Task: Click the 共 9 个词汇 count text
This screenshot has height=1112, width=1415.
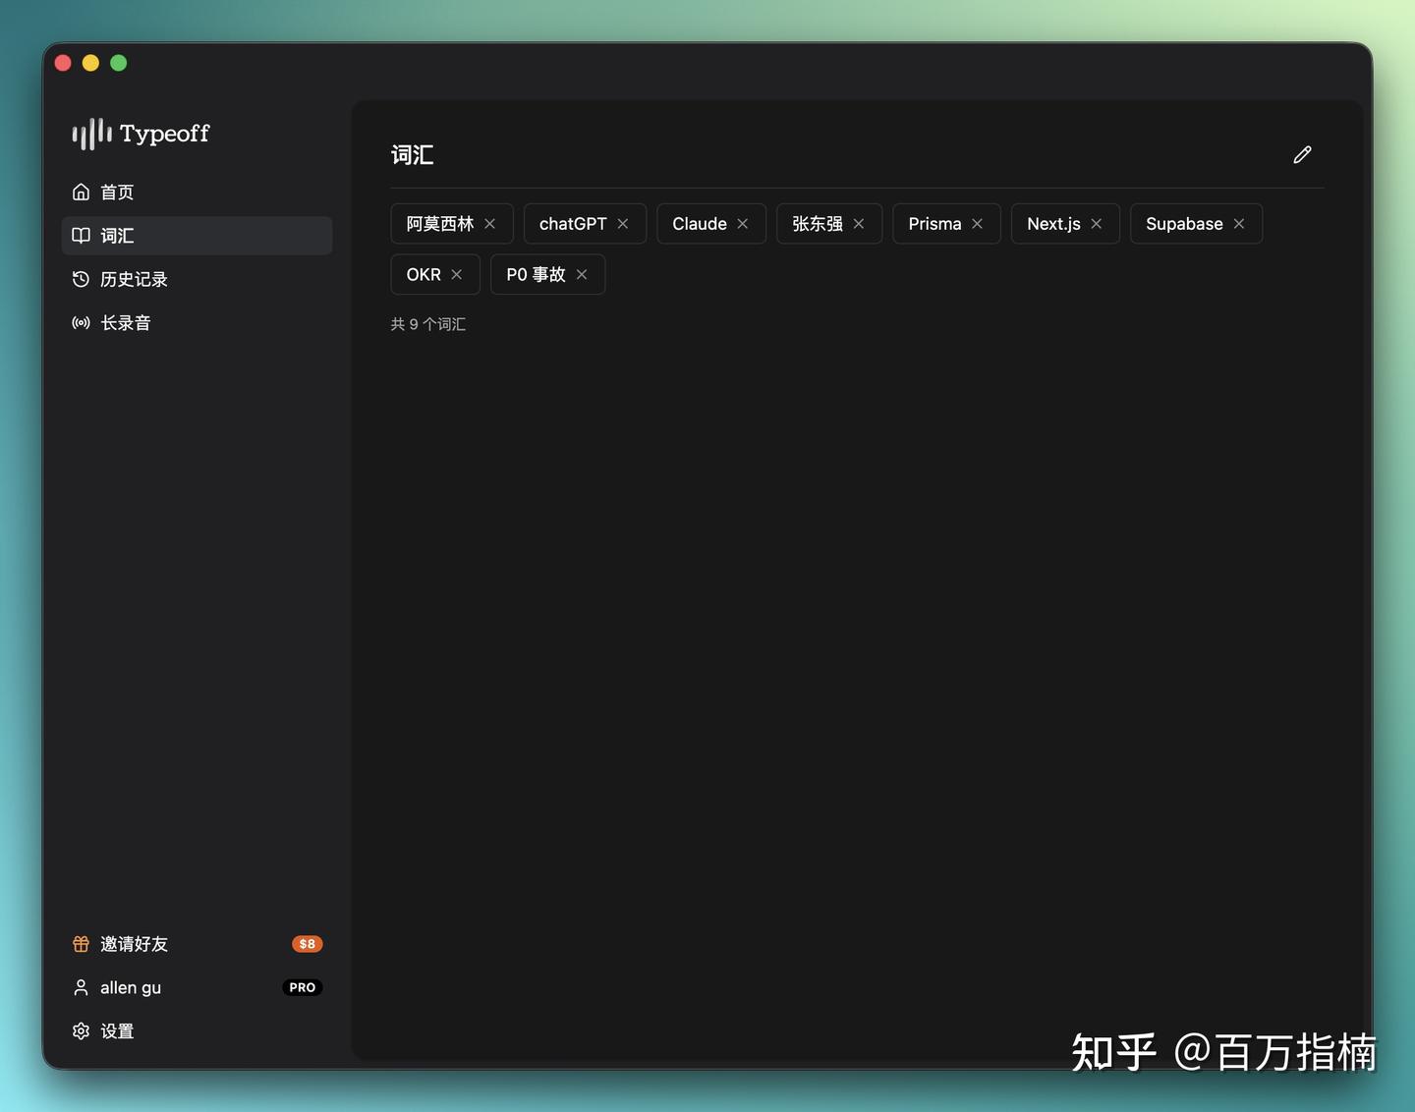Action: (428, 324)
